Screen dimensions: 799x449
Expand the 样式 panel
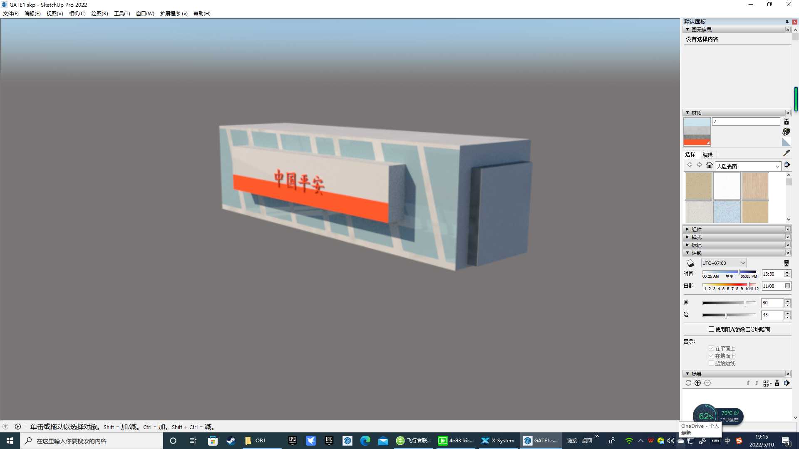pos(687,237)
